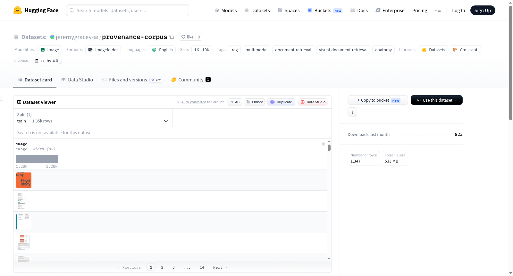This screenshot has height=276, width=513.
Task: Go to page 2 of the viewer
Action: 162,267
